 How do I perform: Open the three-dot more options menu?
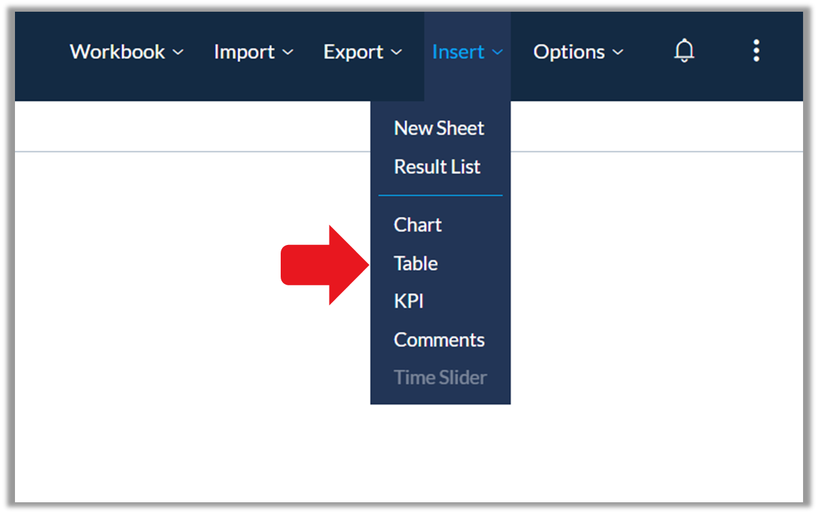756,51
